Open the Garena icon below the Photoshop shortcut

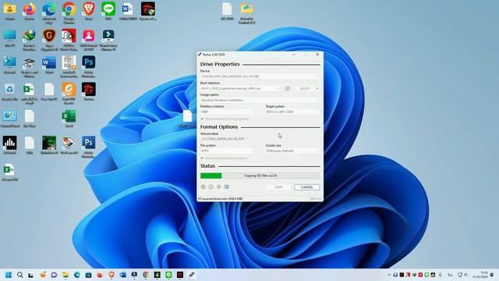[88, 92]
